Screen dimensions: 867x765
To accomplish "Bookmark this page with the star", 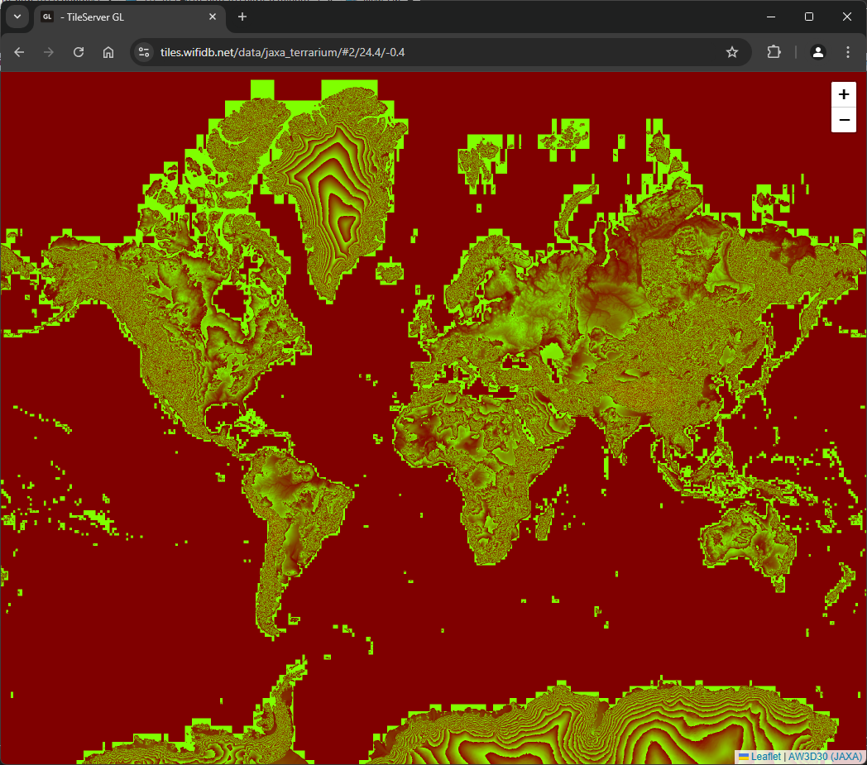I will (732, 52).
